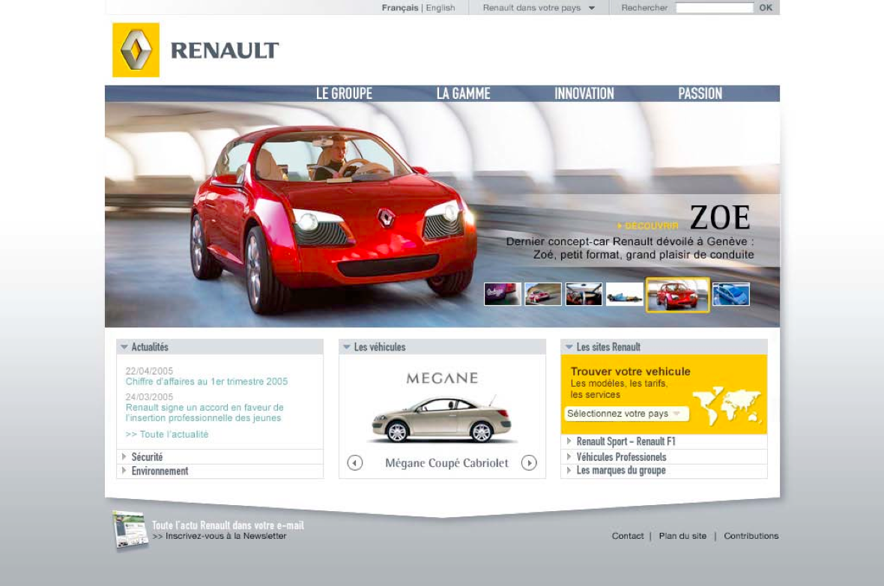The image size is (884, 586).
Task: Open Plan du site link
Action: point(682,536)
